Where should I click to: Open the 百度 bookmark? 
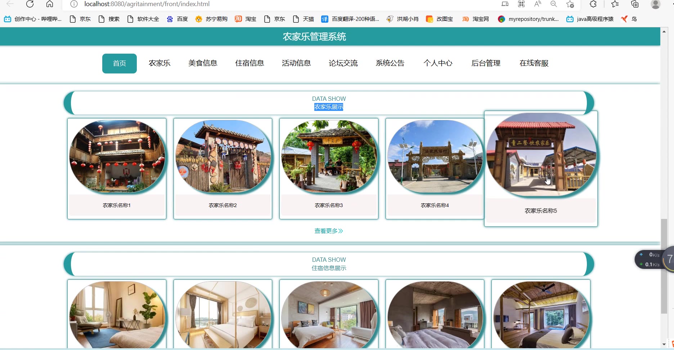[177, 19]
